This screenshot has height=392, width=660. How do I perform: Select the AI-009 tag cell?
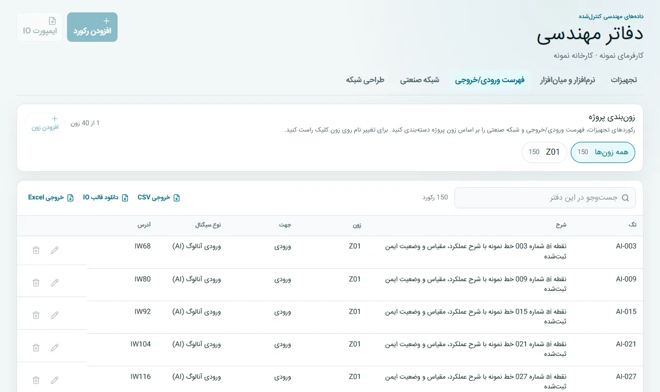[x=626, y=279]
